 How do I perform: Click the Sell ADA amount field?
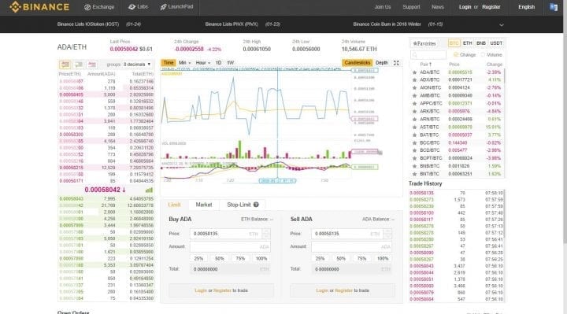pos(351,247)
